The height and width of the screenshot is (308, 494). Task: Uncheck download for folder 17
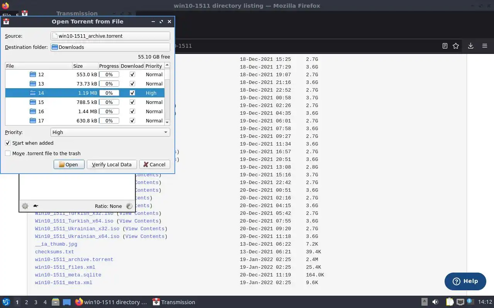[132, 121]
